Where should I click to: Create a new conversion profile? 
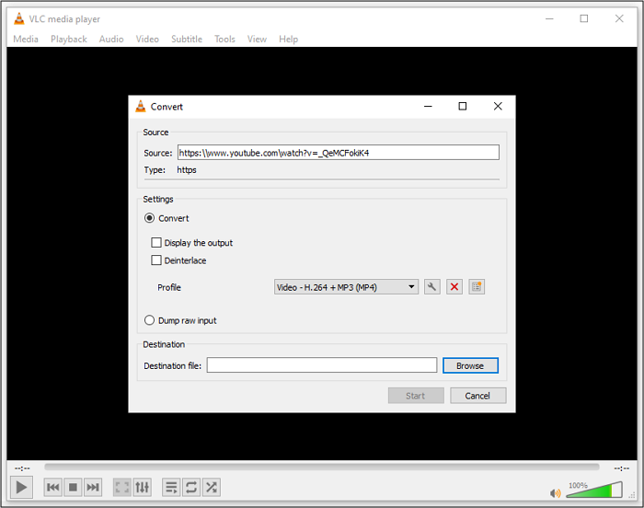pyautogui.click(x=476, y=287)
